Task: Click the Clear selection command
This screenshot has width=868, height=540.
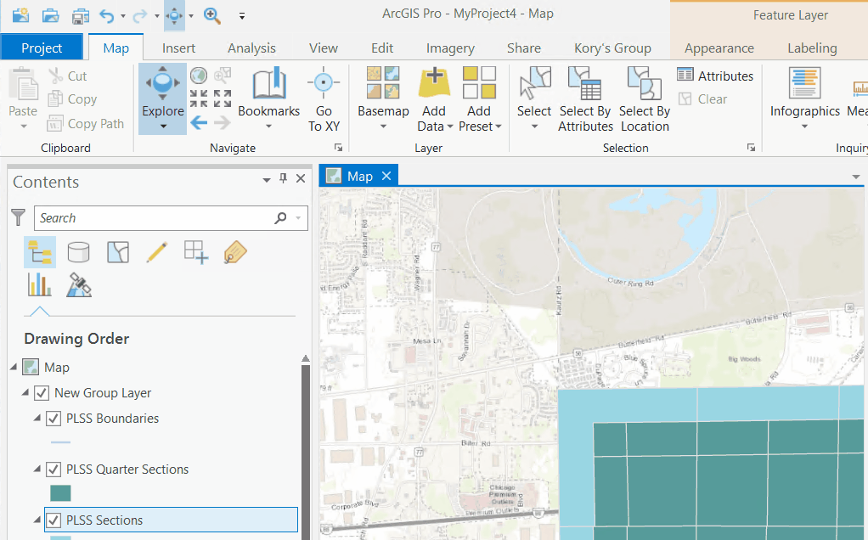Action: coord(704,98)
